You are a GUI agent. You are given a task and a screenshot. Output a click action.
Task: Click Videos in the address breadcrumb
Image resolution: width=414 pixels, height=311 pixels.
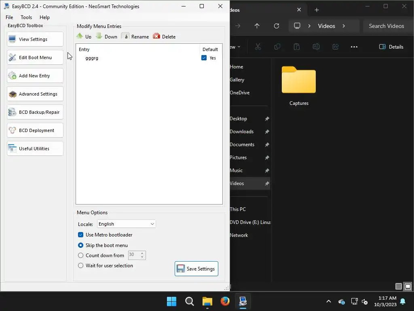327,26
